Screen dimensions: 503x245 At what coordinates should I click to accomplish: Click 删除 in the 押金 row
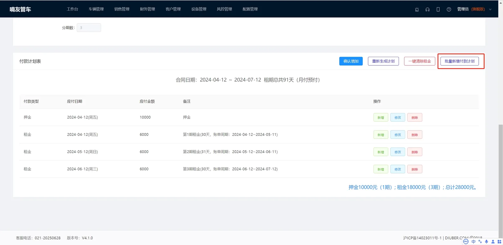click(415, 118)
